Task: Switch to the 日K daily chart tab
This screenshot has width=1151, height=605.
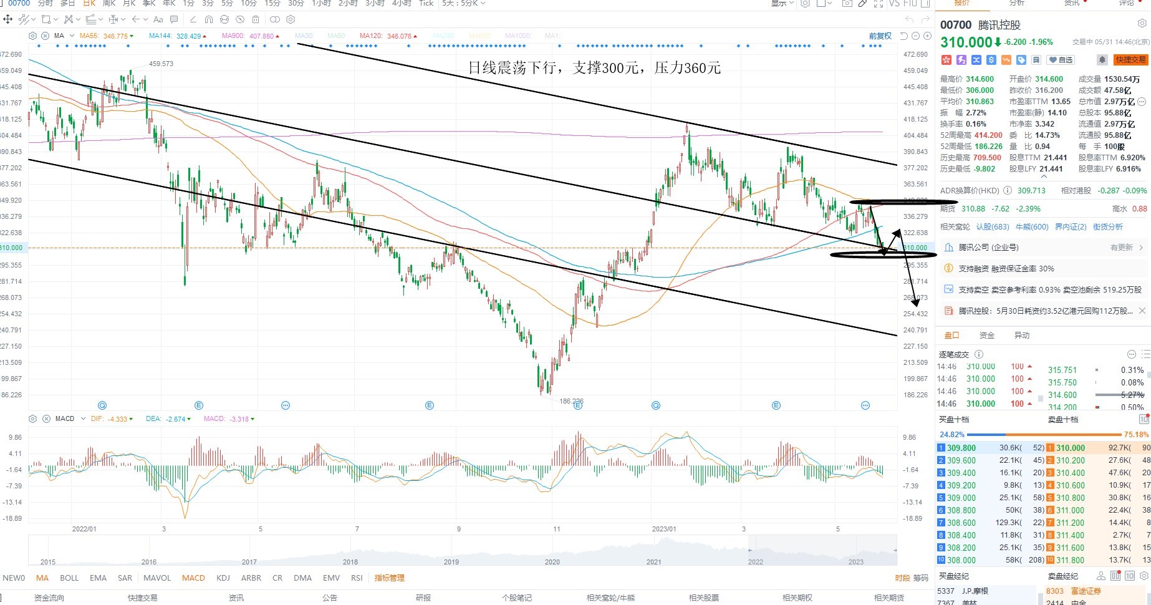Action: point(89,3)
